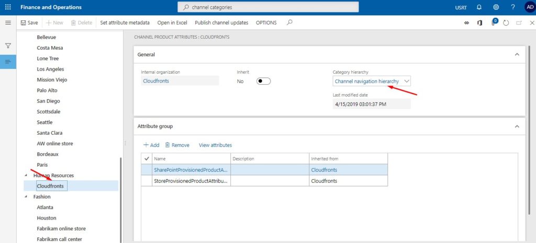Select Santa Clara in the tree
Image resolution: width=536 pixels, height=243 pixels.
[x=50, y=133]
